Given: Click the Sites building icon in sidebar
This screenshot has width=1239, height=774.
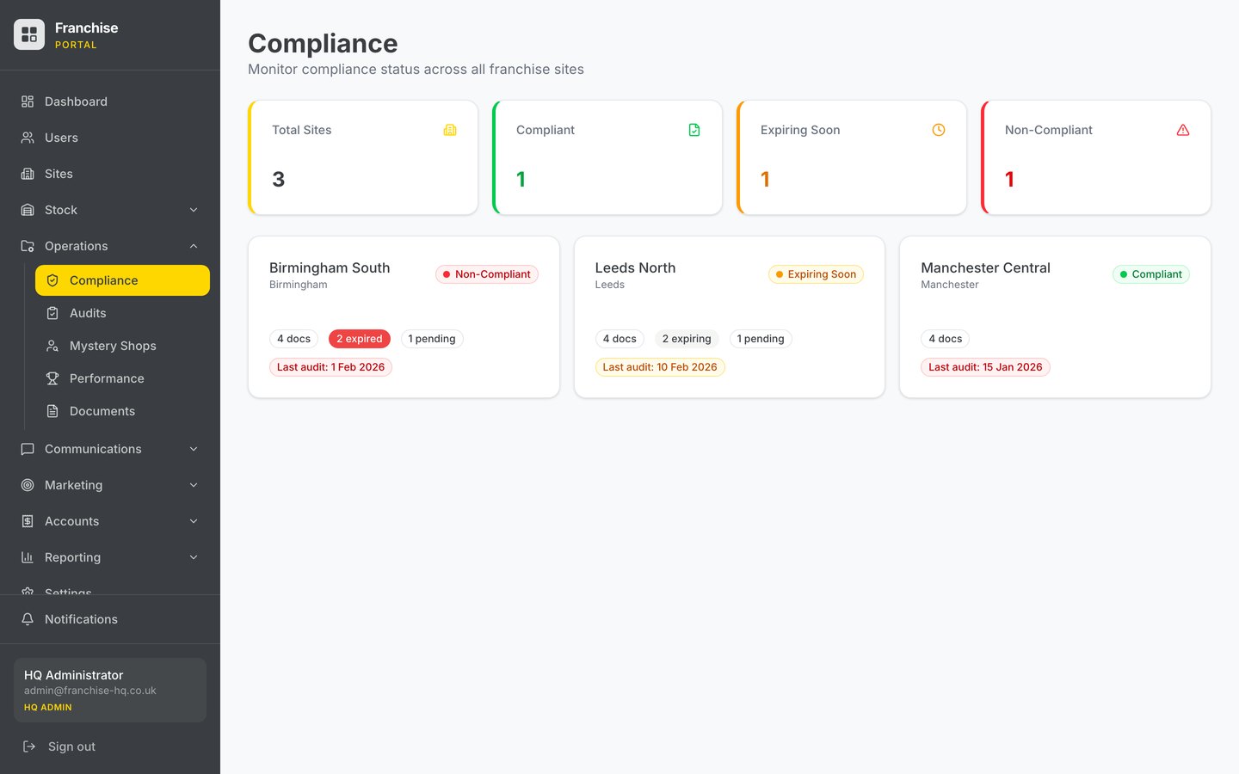Looking at the screenshot, I should tap(28, 174).
